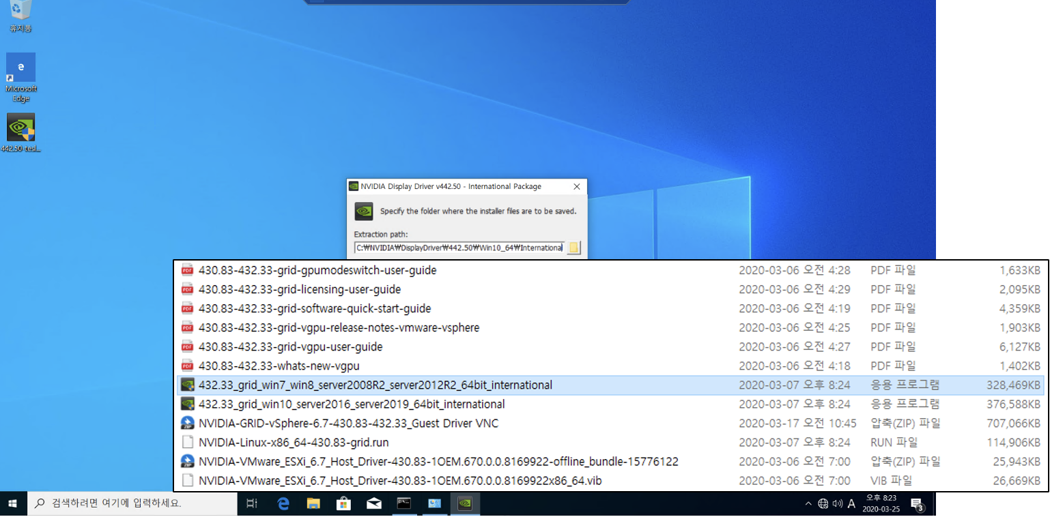Click NVIDIA icon of win10_server2016 installer file
Image resolution: width=1050 pixels, height=517 pixels.
coord(187,404)
